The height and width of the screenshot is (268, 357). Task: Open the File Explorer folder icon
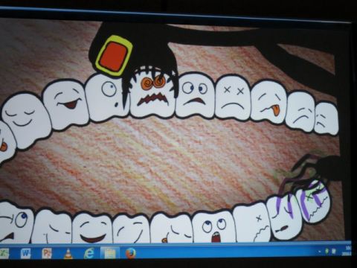click(110, 254)
